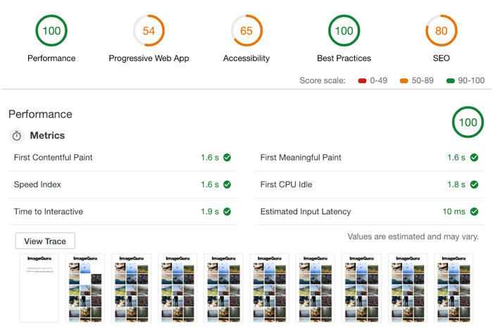Viewport: 493px width, 333px height.
Task: Open the first filmstrip thumbnail with blank page
Action: 39,289
